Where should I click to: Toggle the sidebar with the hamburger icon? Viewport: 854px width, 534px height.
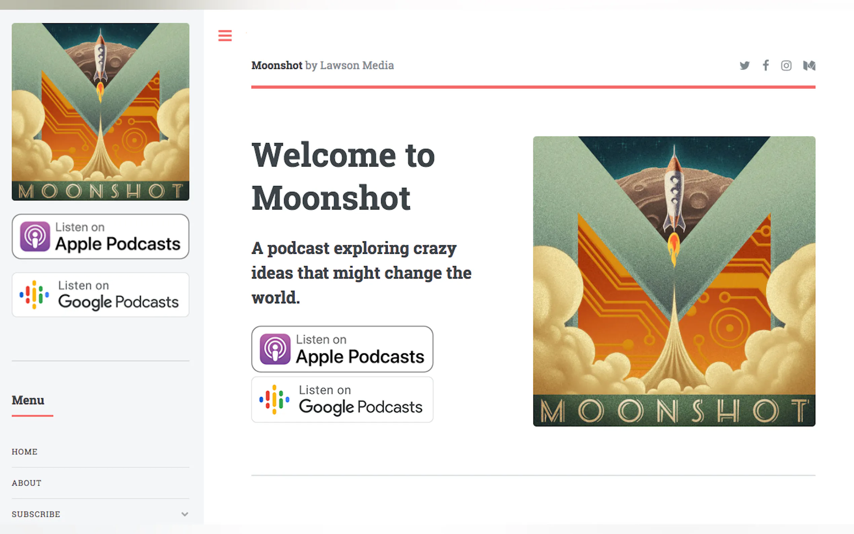click(x=225, y=36)
